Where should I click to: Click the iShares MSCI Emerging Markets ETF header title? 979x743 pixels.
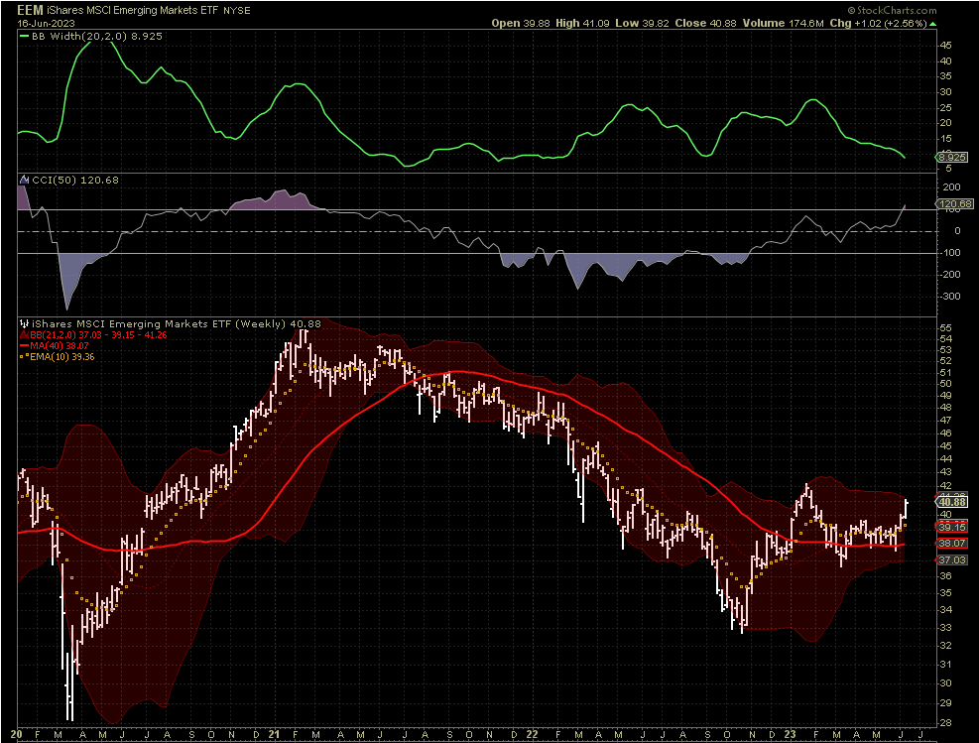[x=133, y=11]
